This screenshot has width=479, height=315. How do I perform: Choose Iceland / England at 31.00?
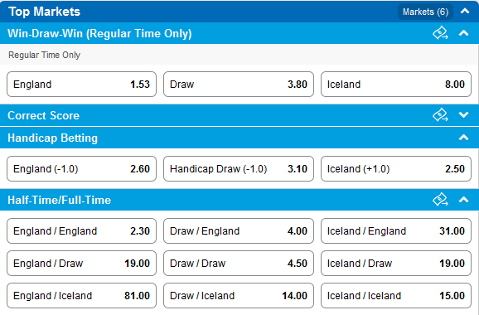point(396,231)
